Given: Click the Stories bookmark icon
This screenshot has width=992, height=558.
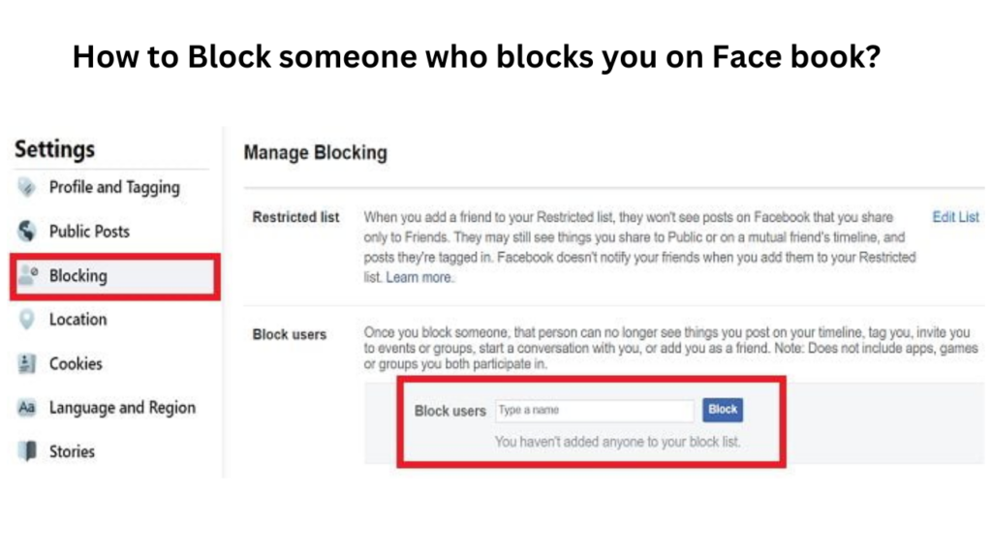Looking at the screenshot, I should (x=26, y=451).
